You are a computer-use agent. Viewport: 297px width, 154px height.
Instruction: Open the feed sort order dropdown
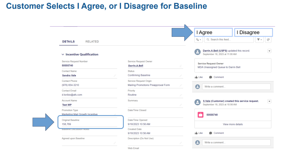[x=198, y=40]
